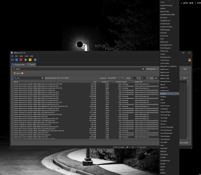Click the Size minimum 0,00 field
This screenshot has width=201, height=175.
[x=156, y=78]
